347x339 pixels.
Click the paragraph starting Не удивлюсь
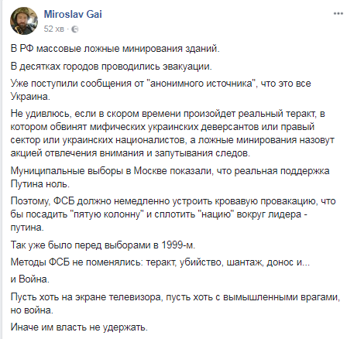(173, 133)
